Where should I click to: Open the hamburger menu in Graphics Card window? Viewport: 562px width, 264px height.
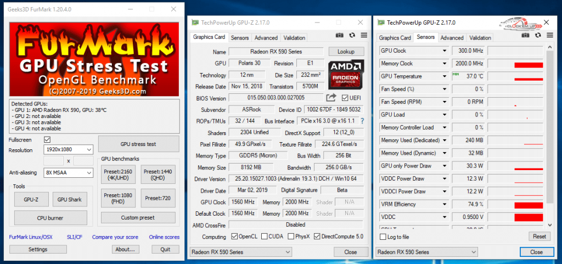pos(364,35)
